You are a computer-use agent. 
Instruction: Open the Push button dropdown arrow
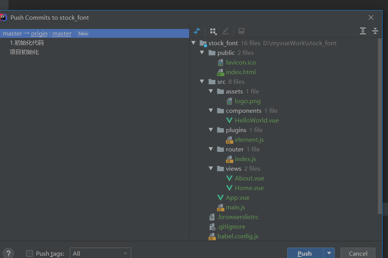[329, 253]
